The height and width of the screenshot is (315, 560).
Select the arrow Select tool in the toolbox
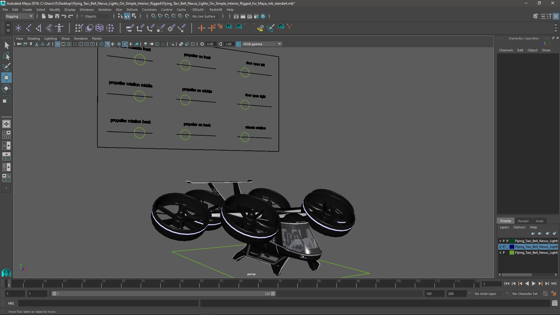tap(6, 45)
